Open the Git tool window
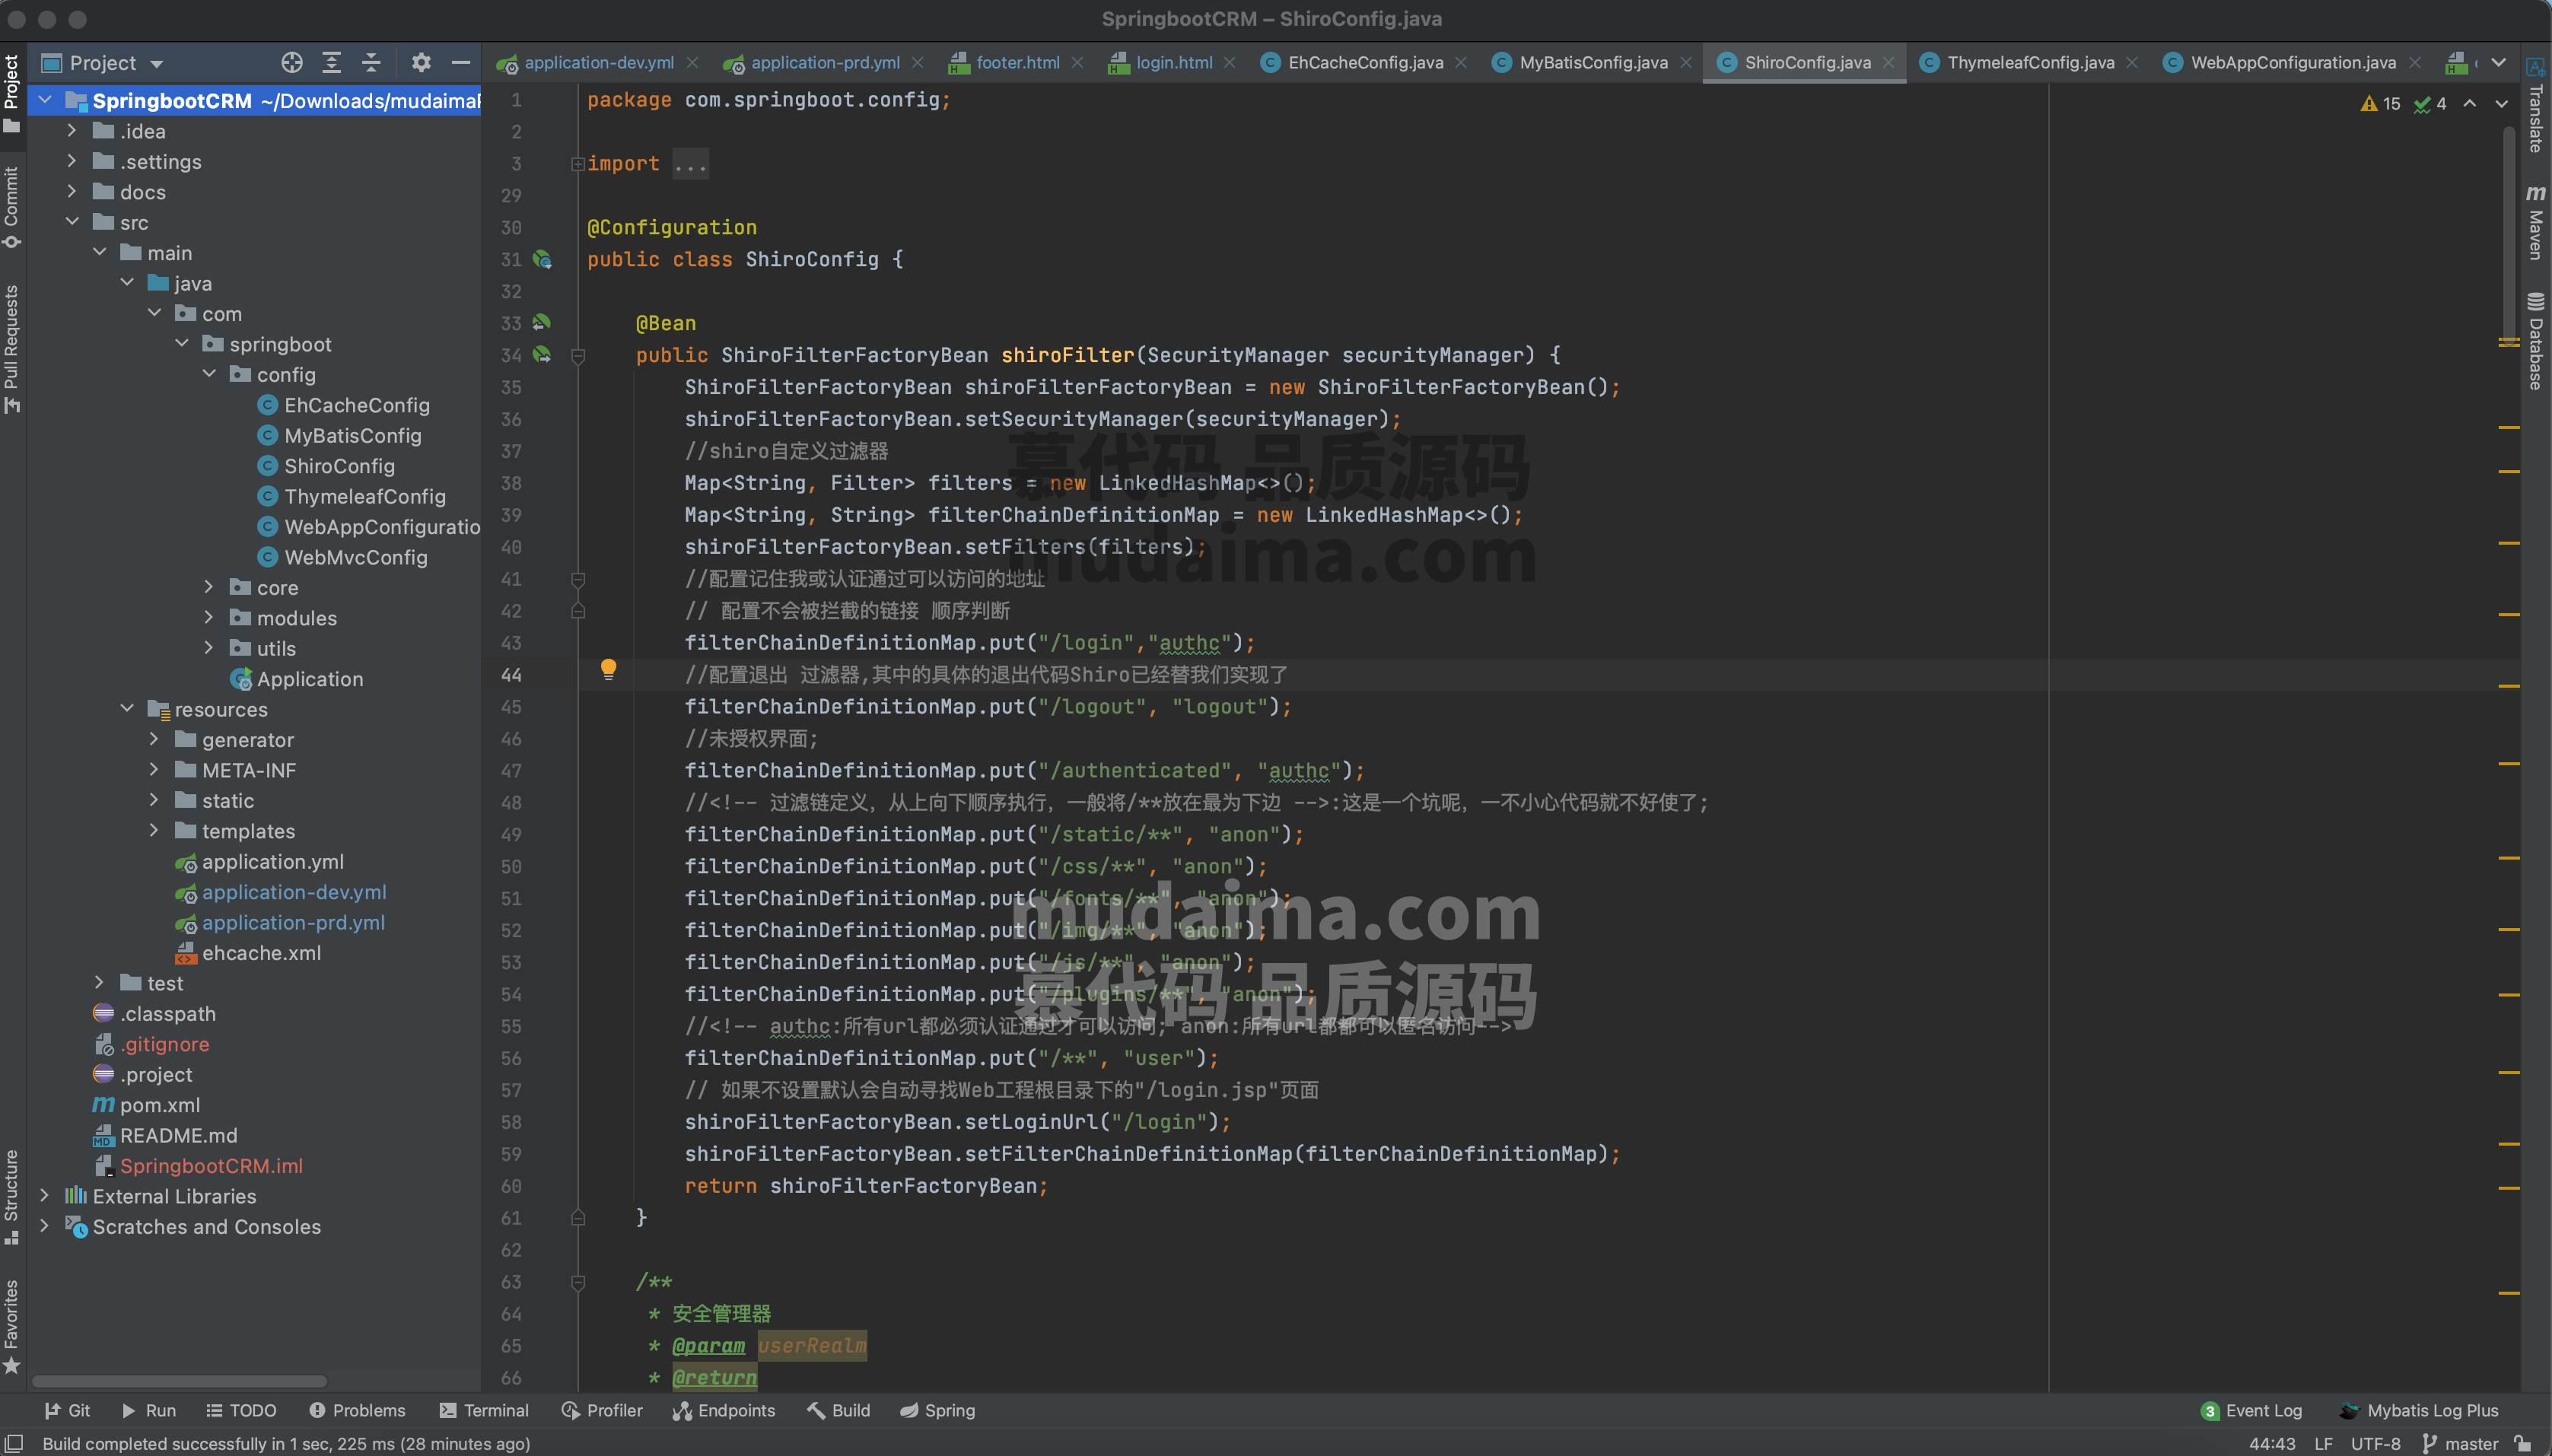The height and width of the screenshot is (1456, 2552). [x=67, y=1410]
